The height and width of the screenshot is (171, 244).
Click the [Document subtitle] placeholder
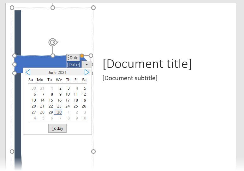[130, 78]
